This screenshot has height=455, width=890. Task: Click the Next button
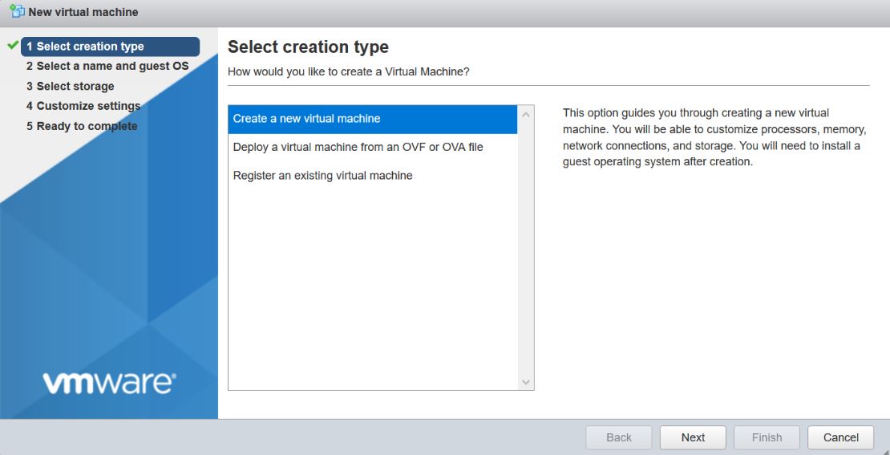(x=693, y=437)
